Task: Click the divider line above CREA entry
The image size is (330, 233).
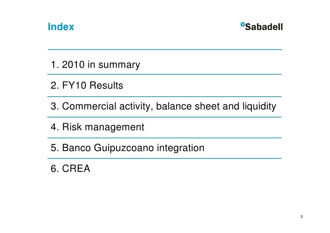Action: click(165, 158)
